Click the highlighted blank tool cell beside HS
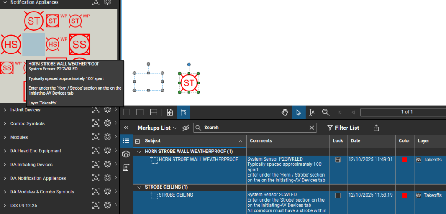 (x=34, y=44)
